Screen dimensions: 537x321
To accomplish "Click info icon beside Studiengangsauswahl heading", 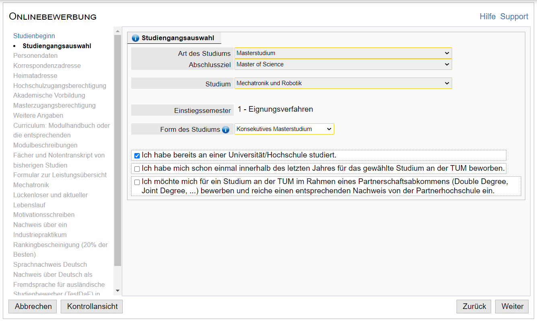I will click(x=136, y=38).
